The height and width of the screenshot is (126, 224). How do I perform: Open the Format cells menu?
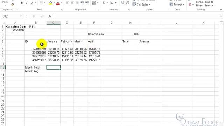point(177,5)
